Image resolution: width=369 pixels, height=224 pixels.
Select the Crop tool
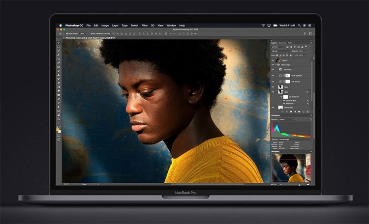pyautogui.click(x=59, y=59)
